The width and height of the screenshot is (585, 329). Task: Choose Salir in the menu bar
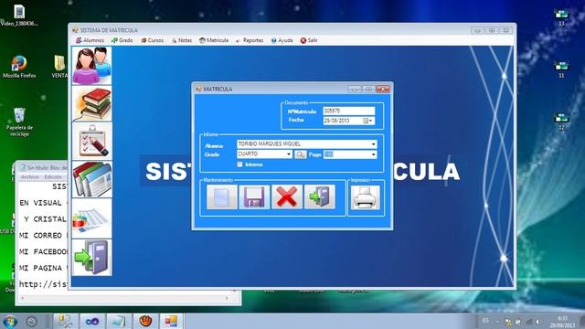pos(309,40)
